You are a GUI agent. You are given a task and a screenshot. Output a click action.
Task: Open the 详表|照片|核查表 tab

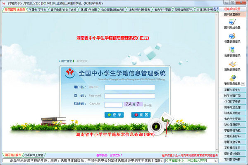[139, 9]
